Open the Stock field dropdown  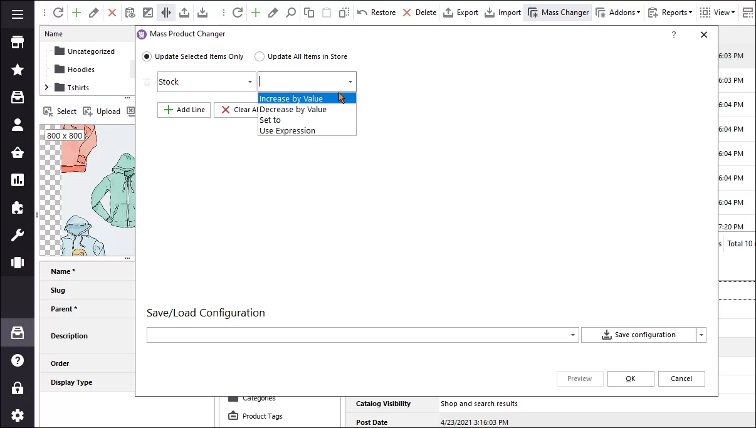[248, 81]
